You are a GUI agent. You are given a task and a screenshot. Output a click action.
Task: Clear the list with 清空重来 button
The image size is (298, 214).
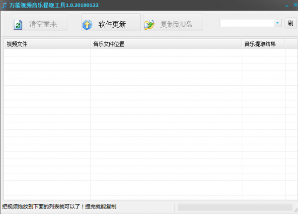click(x=40, y=22)
